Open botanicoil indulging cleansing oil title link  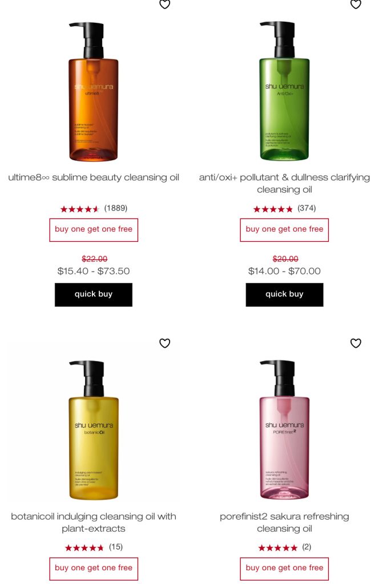pyautogui.click(x=94, y=522)
